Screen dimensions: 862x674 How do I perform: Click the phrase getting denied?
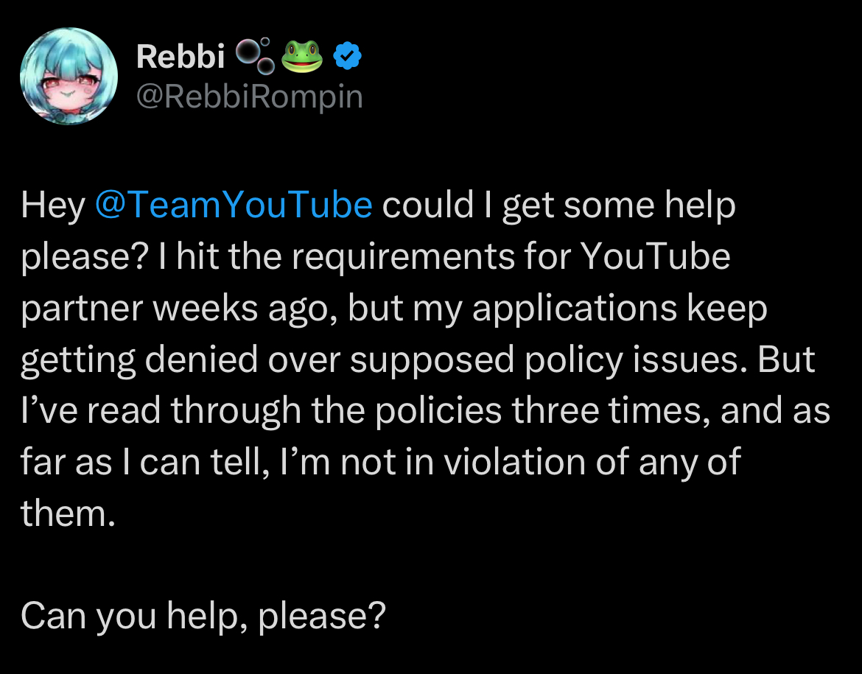140,360
